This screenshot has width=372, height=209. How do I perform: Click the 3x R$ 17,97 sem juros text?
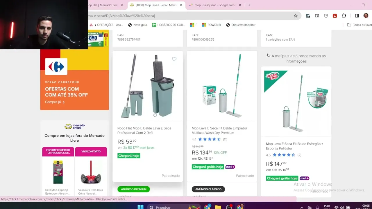[x=139, y=147]
